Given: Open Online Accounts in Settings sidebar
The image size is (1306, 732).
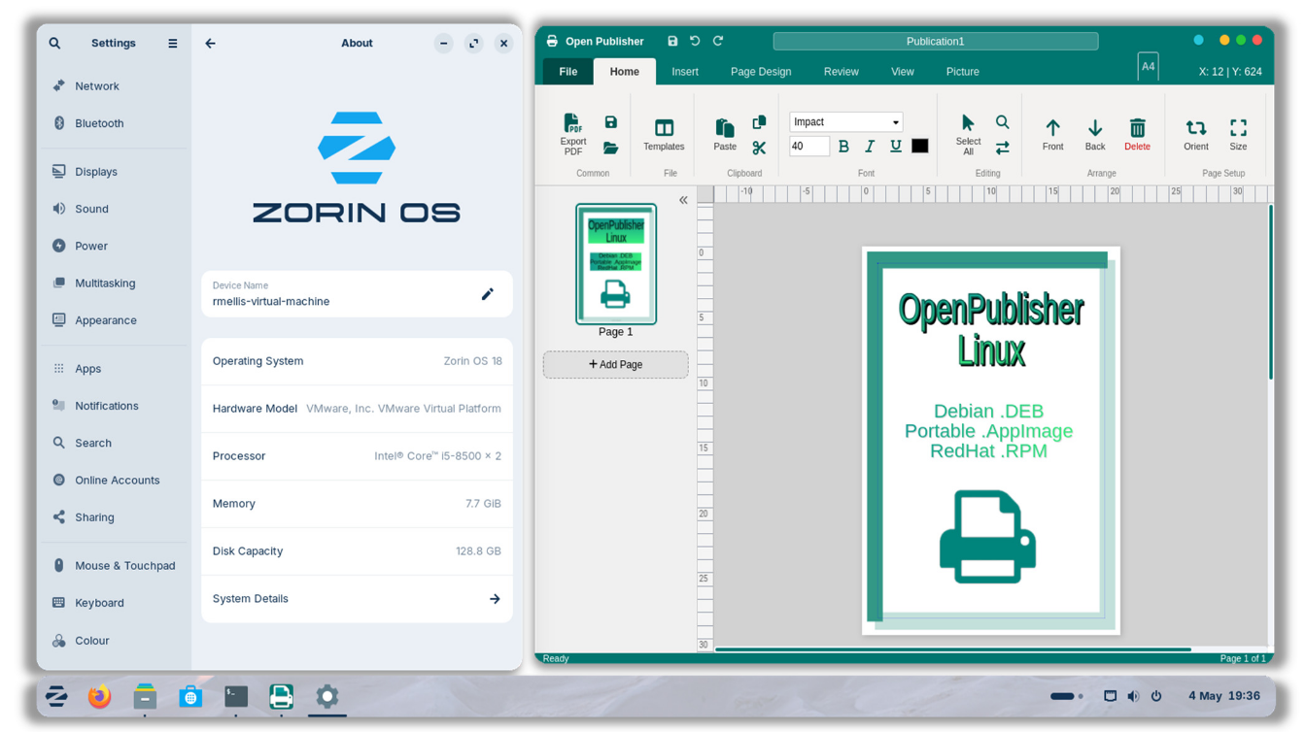Looking at the screenshot, I should 114,481.
